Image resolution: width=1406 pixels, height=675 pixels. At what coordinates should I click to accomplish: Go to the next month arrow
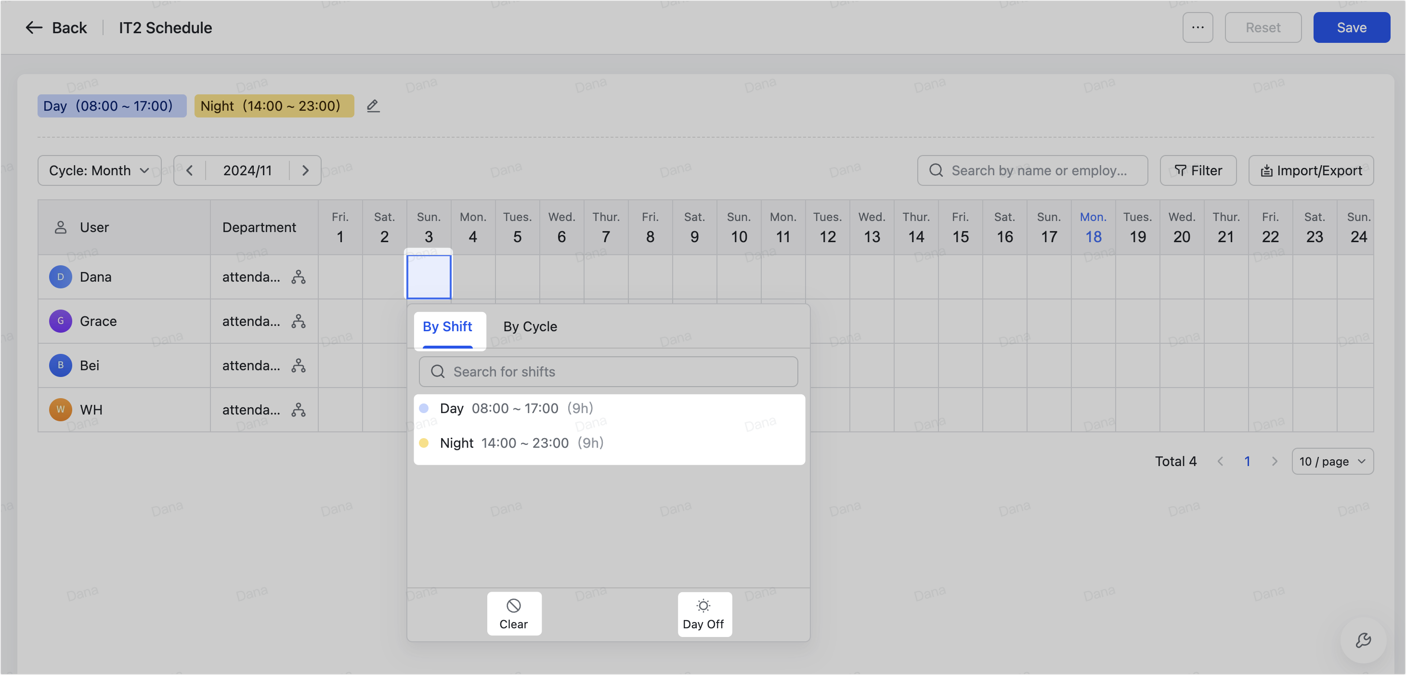pyautogui.click(x=305, y=171)
